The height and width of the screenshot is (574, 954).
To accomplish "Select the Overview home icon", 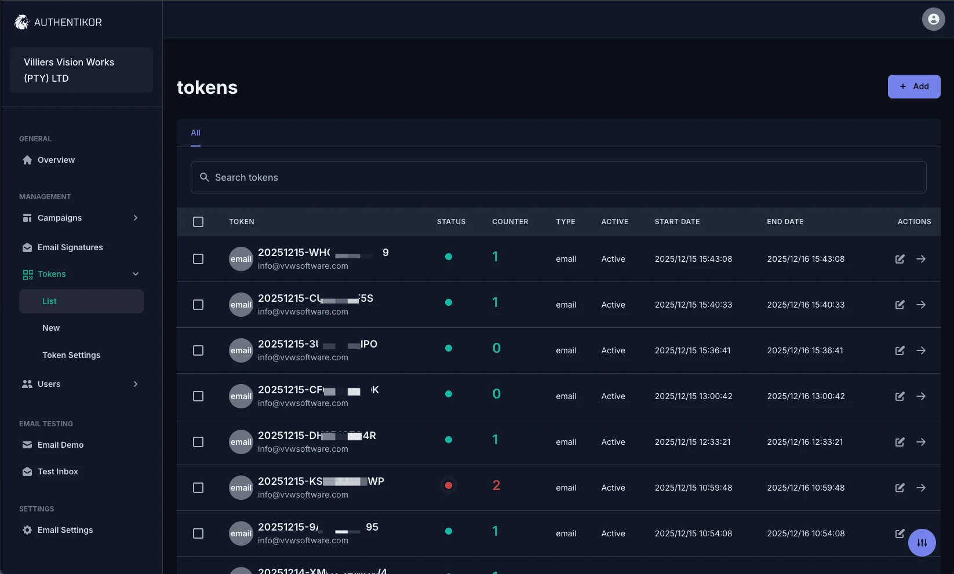I will click(27, 159).
